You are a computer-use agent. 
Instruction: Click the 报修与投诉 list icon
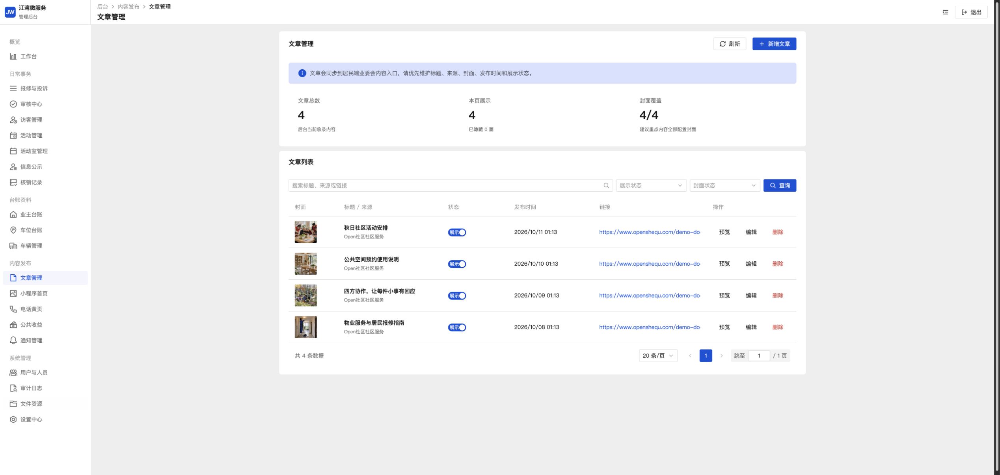click(13, 89)
